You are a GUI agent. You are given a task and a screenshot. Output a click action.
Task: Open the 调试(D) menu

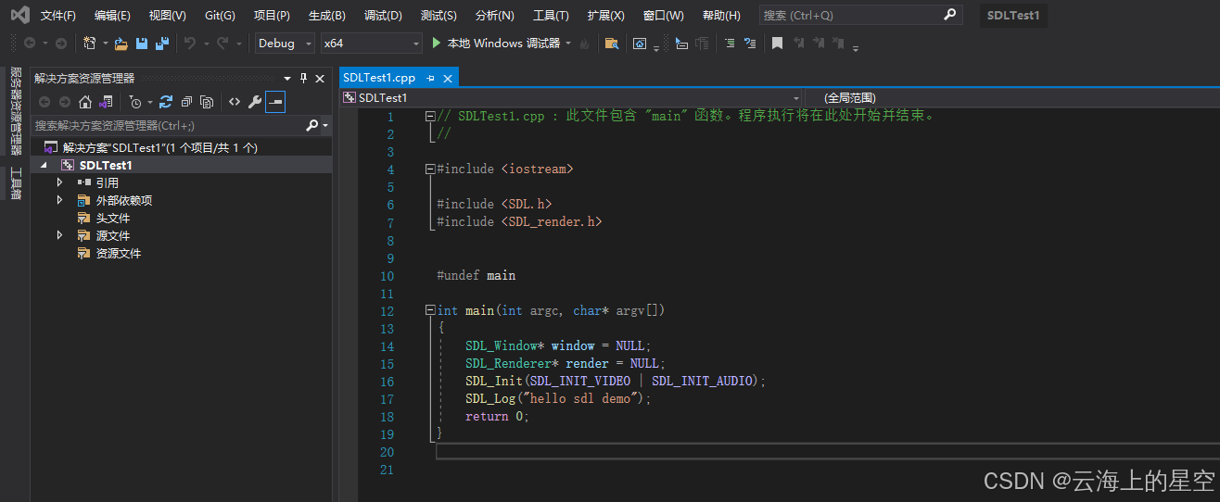pos(383,16)
